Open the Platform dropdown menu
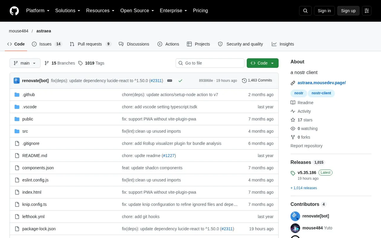Image resolution: width=381 pixels, height=238 pixels. click(38, 11)
